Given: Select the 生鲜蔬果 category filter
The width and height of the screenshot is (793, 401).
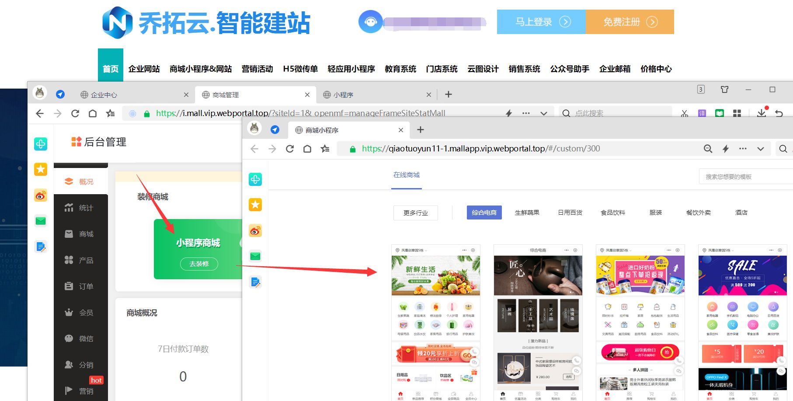Looking at the screenshot, I should pos(527,212).
